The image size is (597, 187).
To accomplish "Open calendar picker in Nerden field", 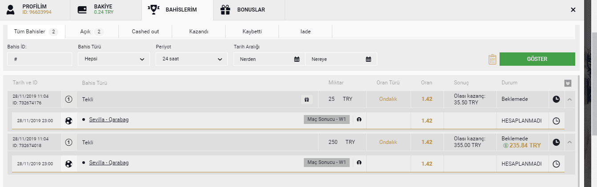I will [x=297, y=59].
